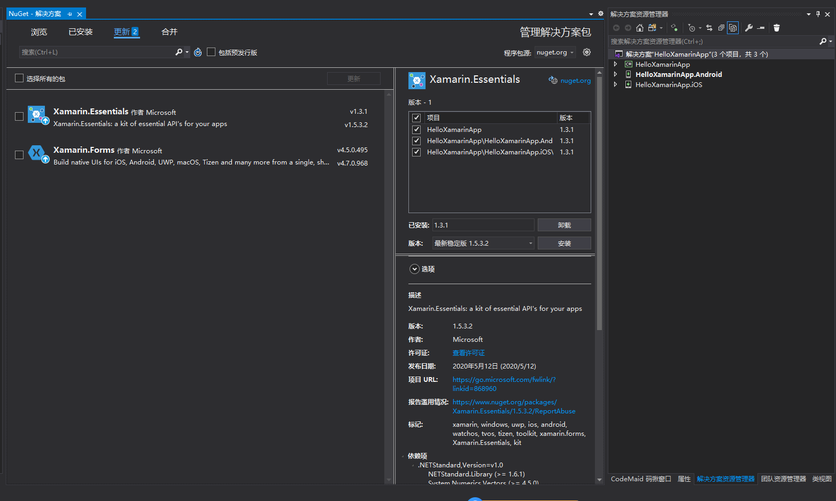Click the nuget.org globe icon beside Xamarin.Essentials

tap(553, 80)
